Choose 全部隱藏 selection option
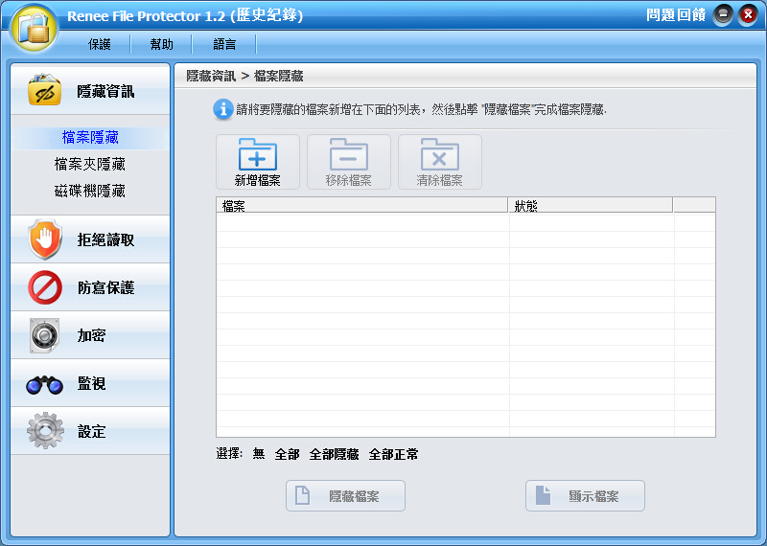The image size is (767, 546). 334,454
